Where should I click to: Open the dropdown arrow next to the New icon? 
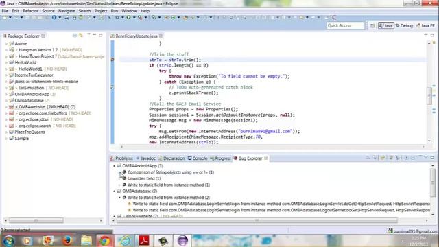pos(10,17)
